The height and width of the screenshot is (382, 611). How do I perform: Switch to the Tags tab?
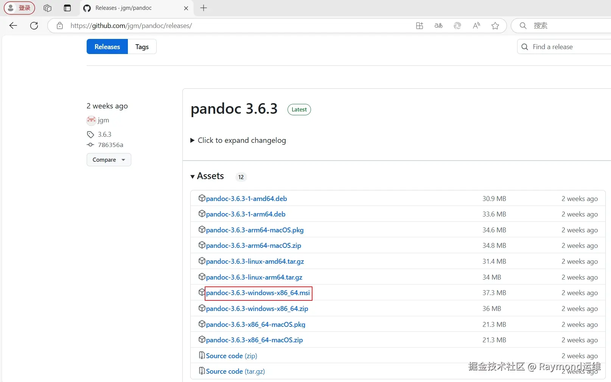click(x=142, y=47)
